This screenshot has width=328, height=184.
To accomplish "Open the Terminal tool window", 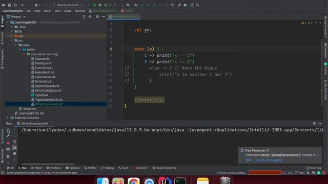I will [73, 168].
